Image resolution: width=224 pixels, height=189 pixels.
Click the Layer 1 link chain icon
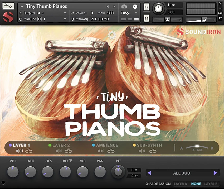point(29,151)
